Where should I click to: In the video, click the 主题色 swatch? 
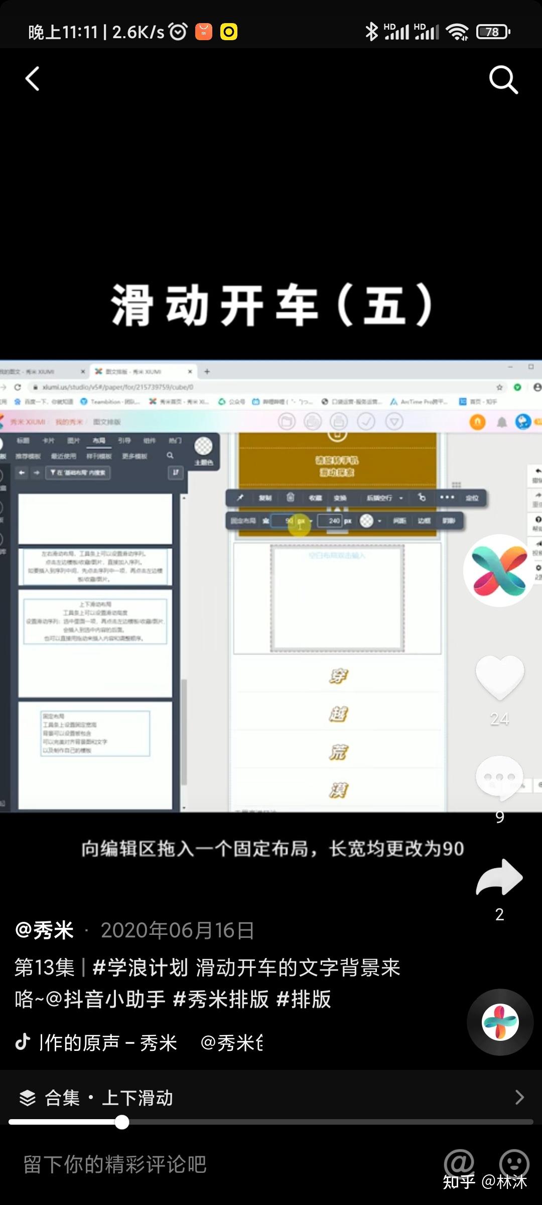coord(203,446)
